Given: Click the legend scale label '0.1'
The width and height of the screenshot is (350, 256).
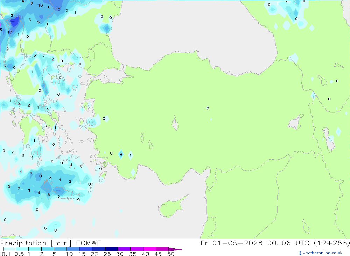Looking at the screenshot, I should click(x=6, y=254).
